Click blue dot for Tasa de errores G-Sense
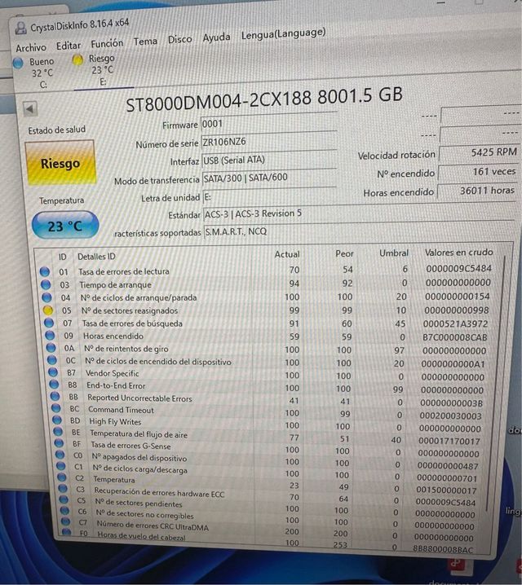This screenshot has width=522, height=585. pyautogui.click(x=59, y=443)
